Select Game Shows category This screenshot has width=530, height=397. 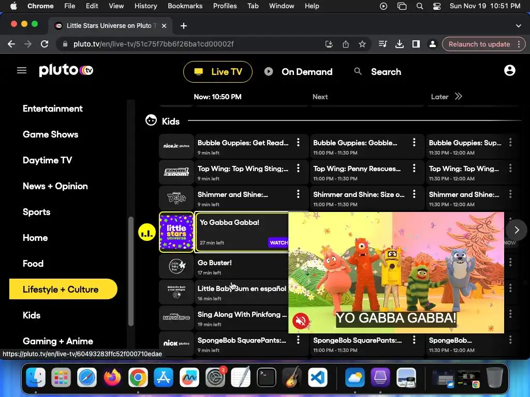coord(50,134)
